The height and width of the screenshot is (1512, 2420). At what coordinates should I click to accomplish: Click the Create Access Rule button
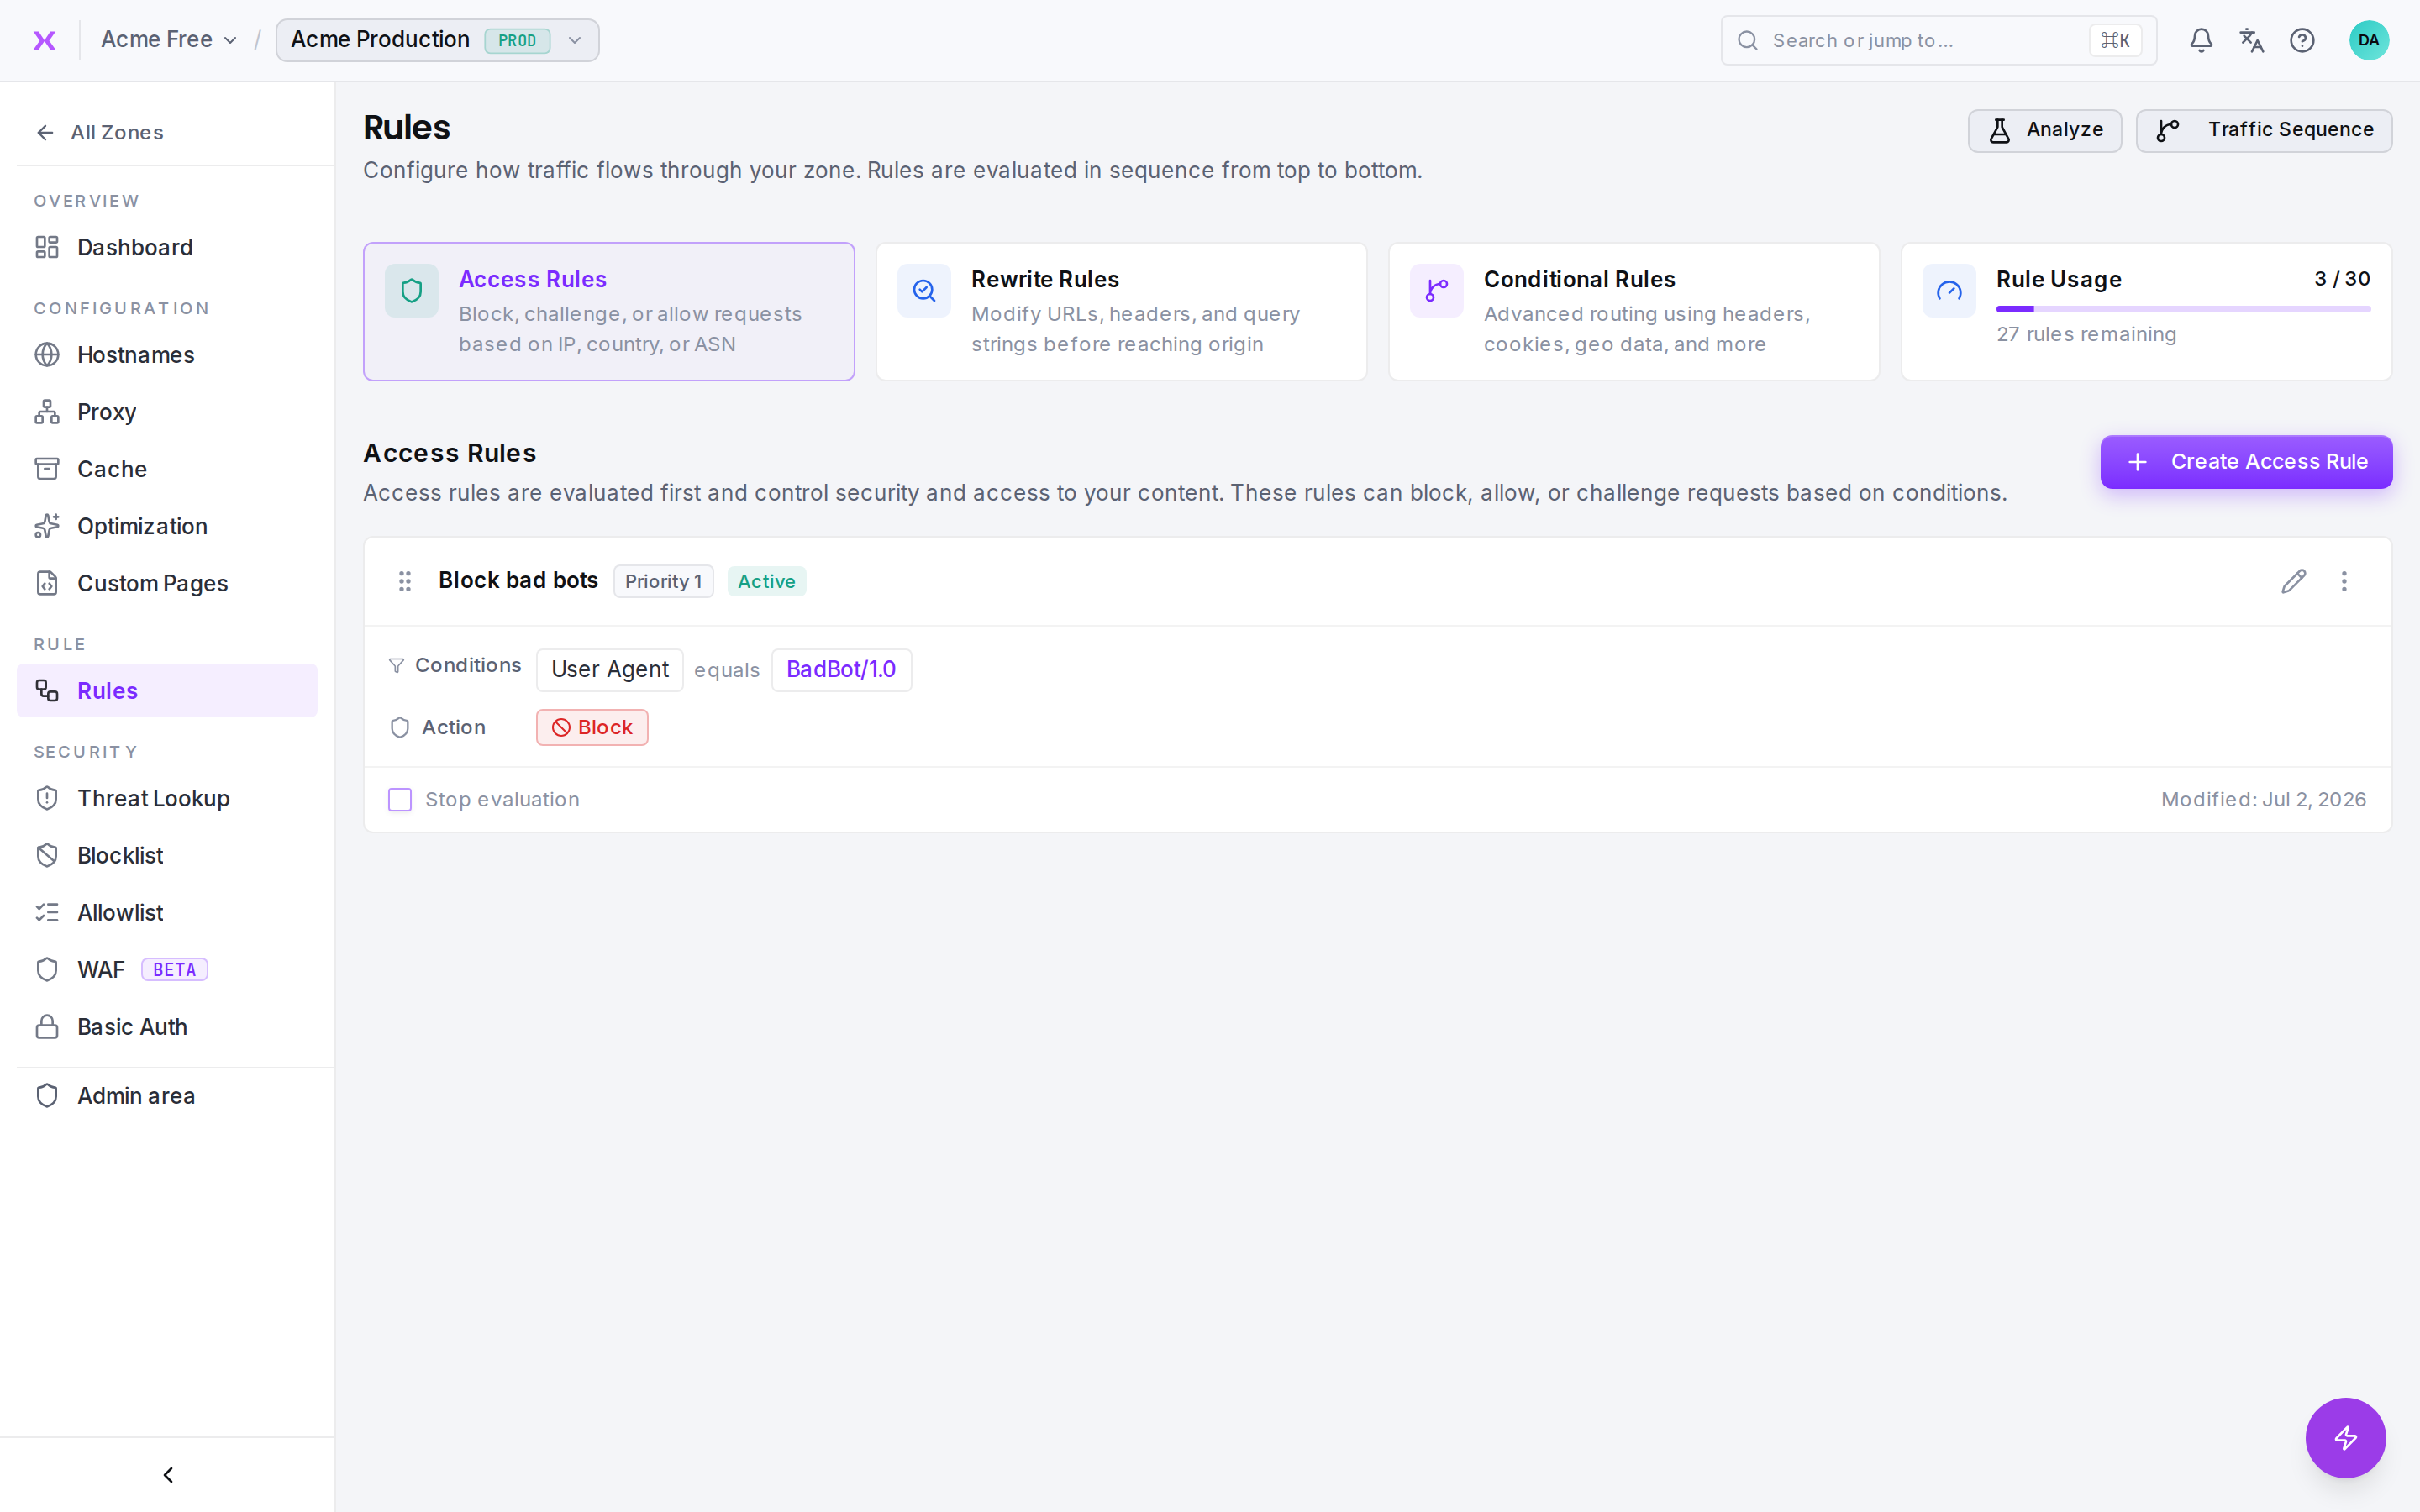click(x=2246, y=462)
